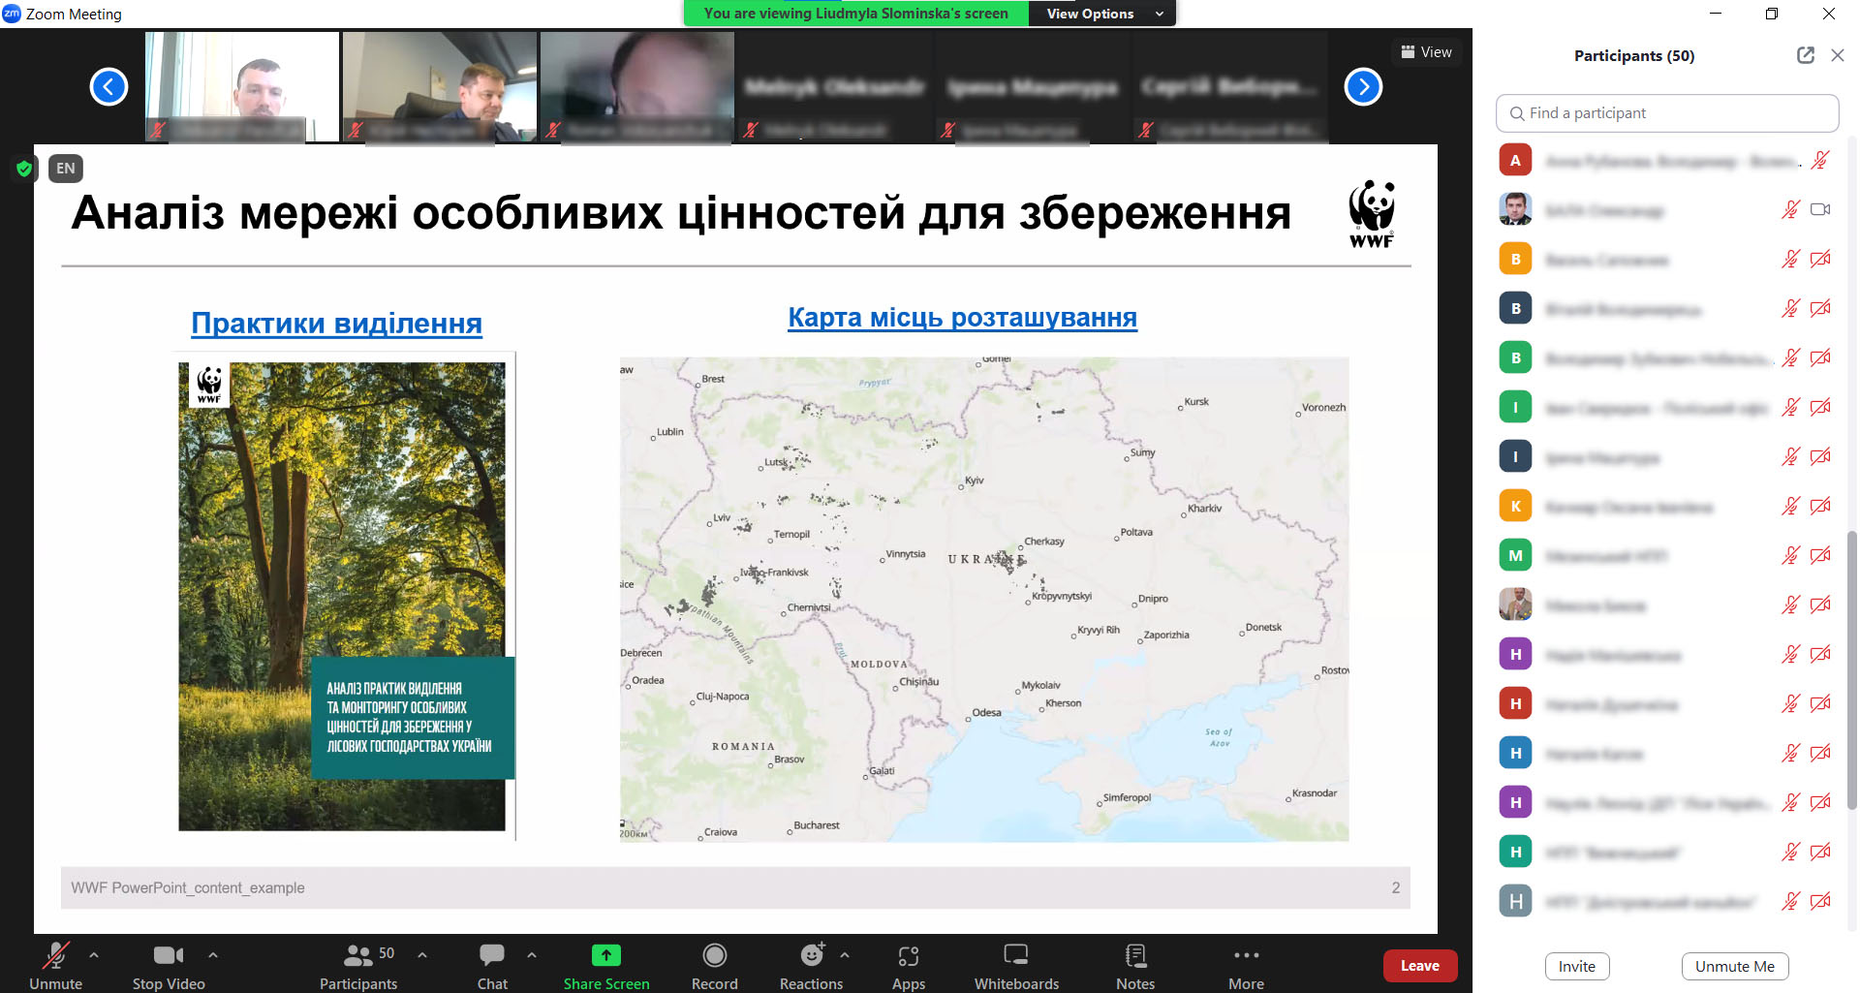Open the Apps panel
Screen dimensions: 1860x993
908,965
